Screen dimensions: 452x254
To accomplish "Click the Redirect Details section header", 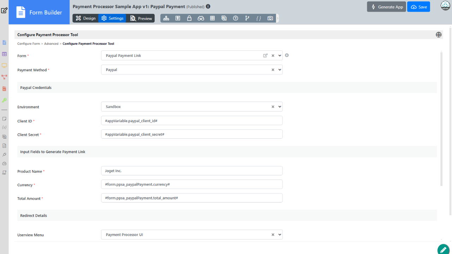I will (227, 216).
